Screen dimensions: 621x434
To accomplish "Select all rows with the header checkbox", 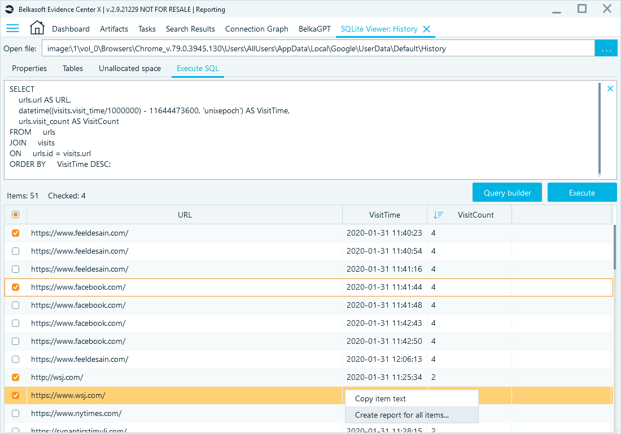I will pyautogui.click(x=15, y=214).
